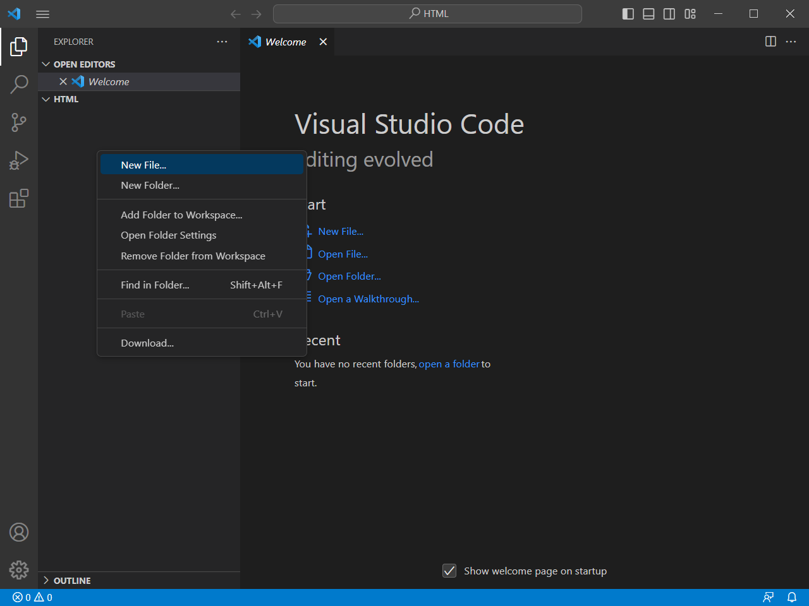809x606 pixels.
Task: Toggle the primary side bar layout icon
Action: pyautogui.click(x=628, y=14)
